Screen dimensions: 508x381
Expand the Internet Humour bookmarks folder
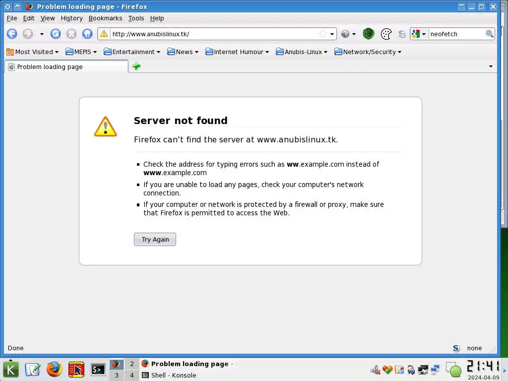click(x=237, y=52)
